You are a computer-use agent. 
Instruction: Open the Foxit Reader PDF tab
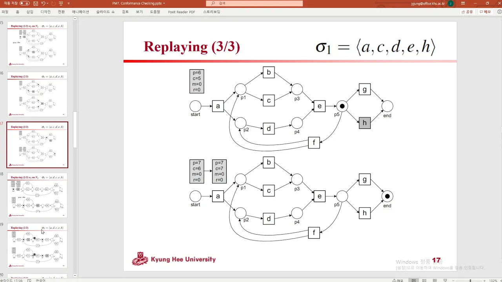click(x=182, y=12)
